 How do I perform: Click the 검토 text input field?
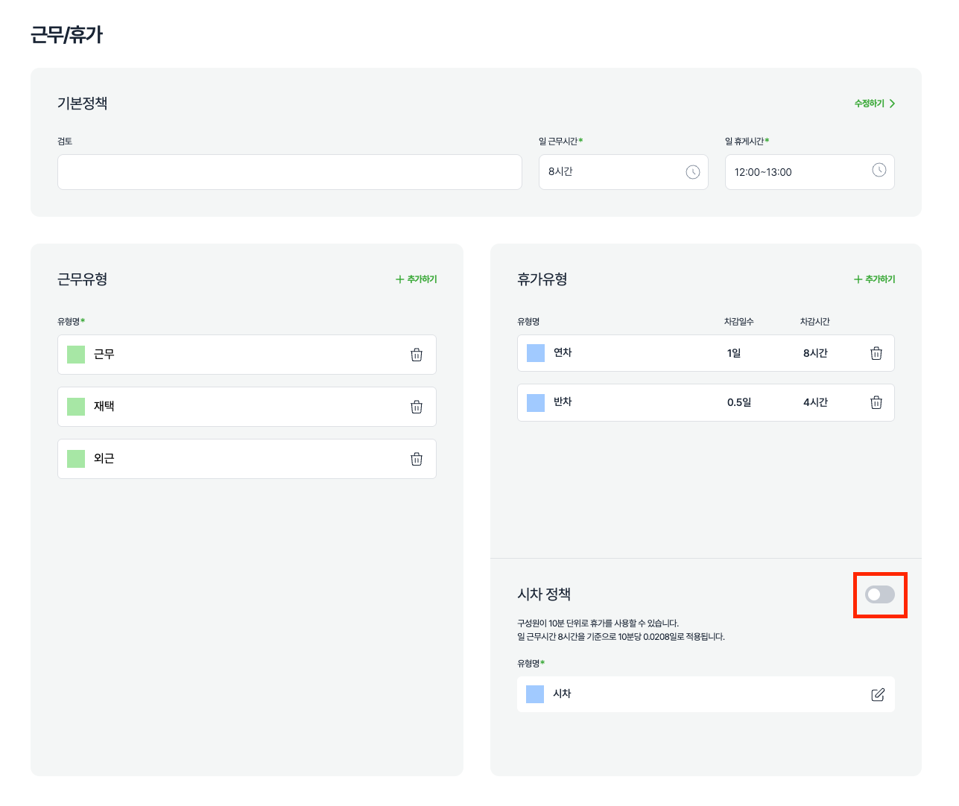click(289, 172)
